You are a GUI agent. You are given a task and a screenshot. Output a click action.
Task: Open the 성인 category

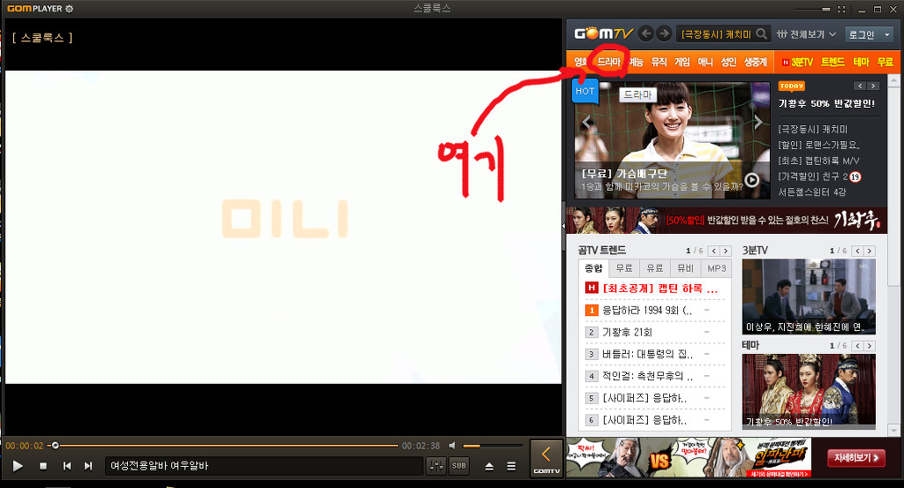(x=728, y=63)
